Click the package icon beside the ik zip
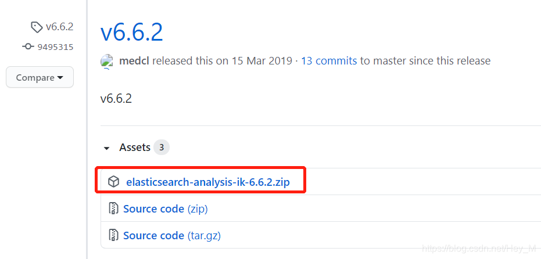 113,181
